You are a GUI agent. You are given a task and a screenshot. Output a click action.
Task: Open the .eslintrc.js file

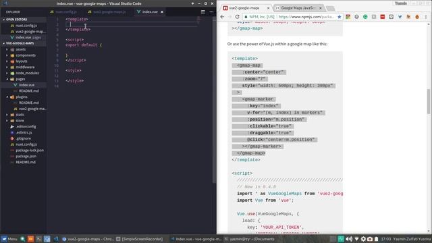(x=24, y=132)
